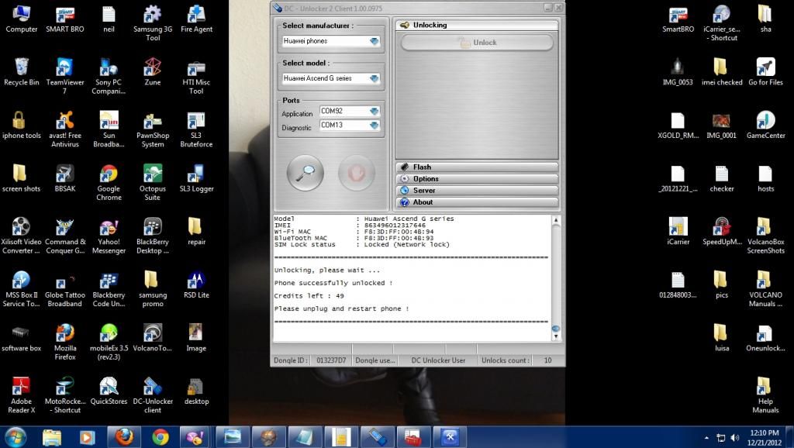794x448 pixels.
Task: Select the DC-Unlocker client desktop icon
Action: (x=153, y=395)
